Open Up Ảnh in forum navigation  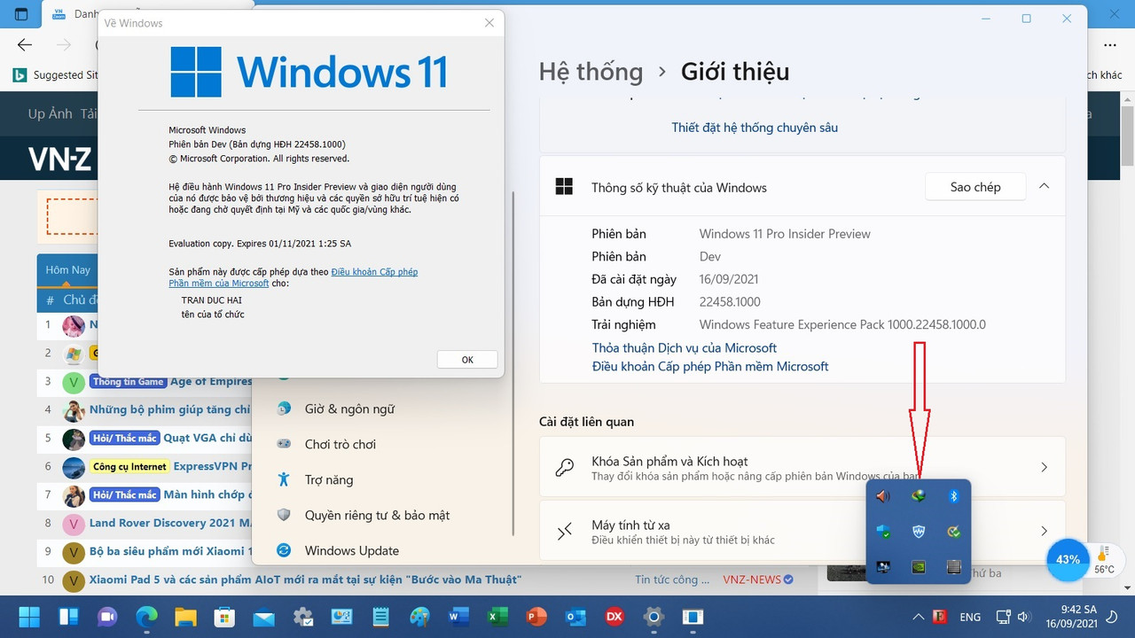50,113
